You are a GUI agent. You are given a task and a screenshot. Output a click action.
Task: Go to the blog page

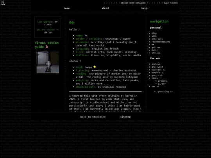(x=154, y=33)
